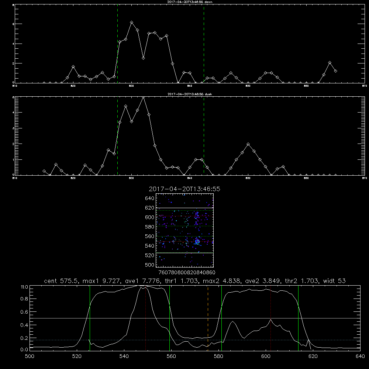The width and height of the screenshot is (369, 369).
Task: Click the solid green line near 559 in the bottom plot
Action: [169, 318]
